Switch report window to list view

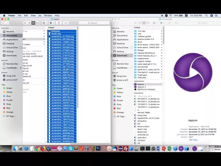(x=29, y=23)
